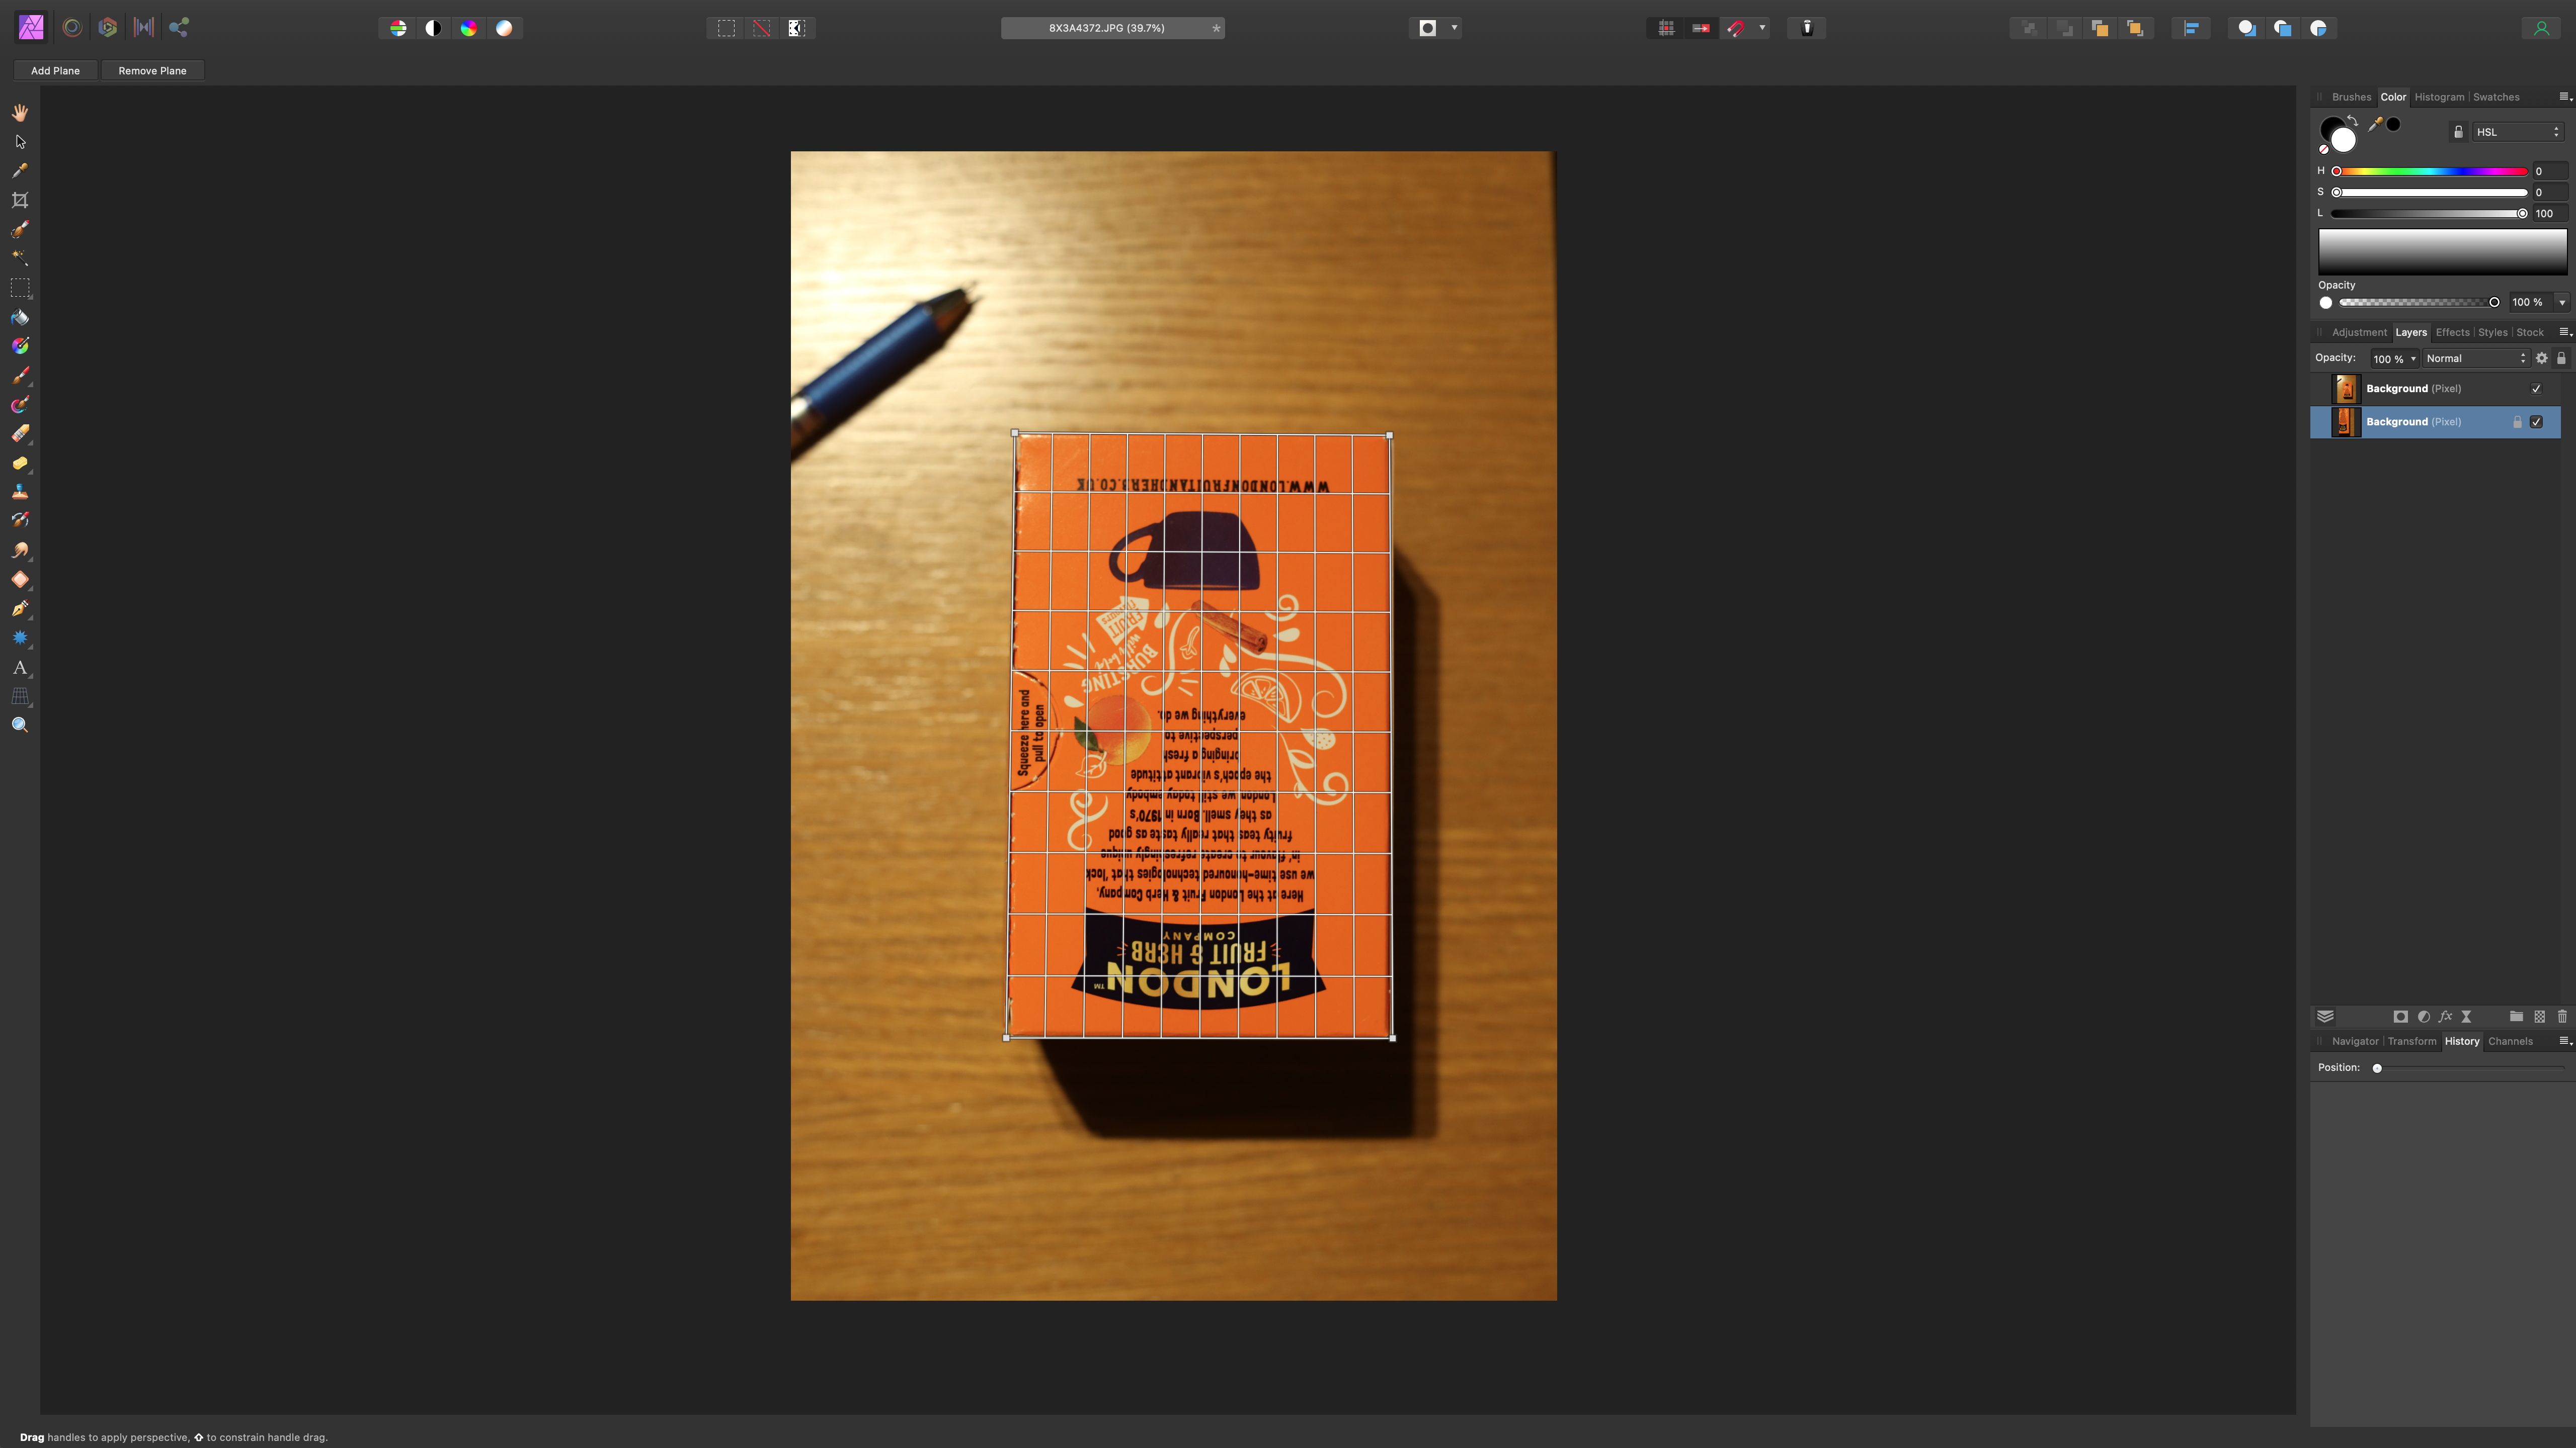This screenshot has height=1448, width=2576.
Task: Toggle lock icon beside HSL selector
Action: click(x=2459, y=132)
